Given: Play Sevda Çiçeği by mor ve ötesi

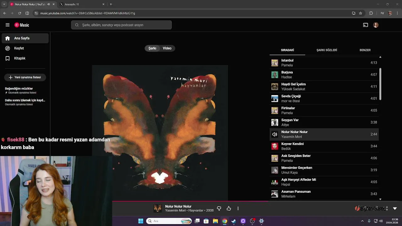Looking at the screenshot, I should 324,99.
